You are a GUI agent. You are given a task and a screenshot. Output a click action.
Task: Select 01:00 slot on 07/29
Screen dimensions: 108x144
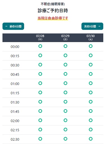pos(66,83)
